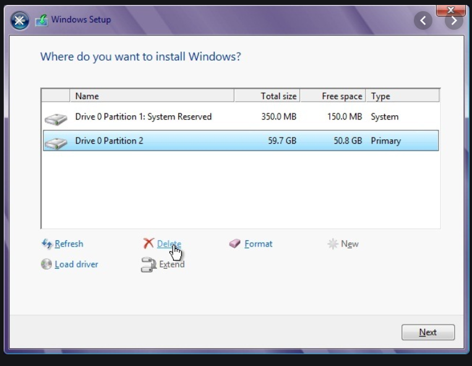Click the New partition star icon
Image resolution: width=472 pixels, height=366 pixels.
click(333, 244)
